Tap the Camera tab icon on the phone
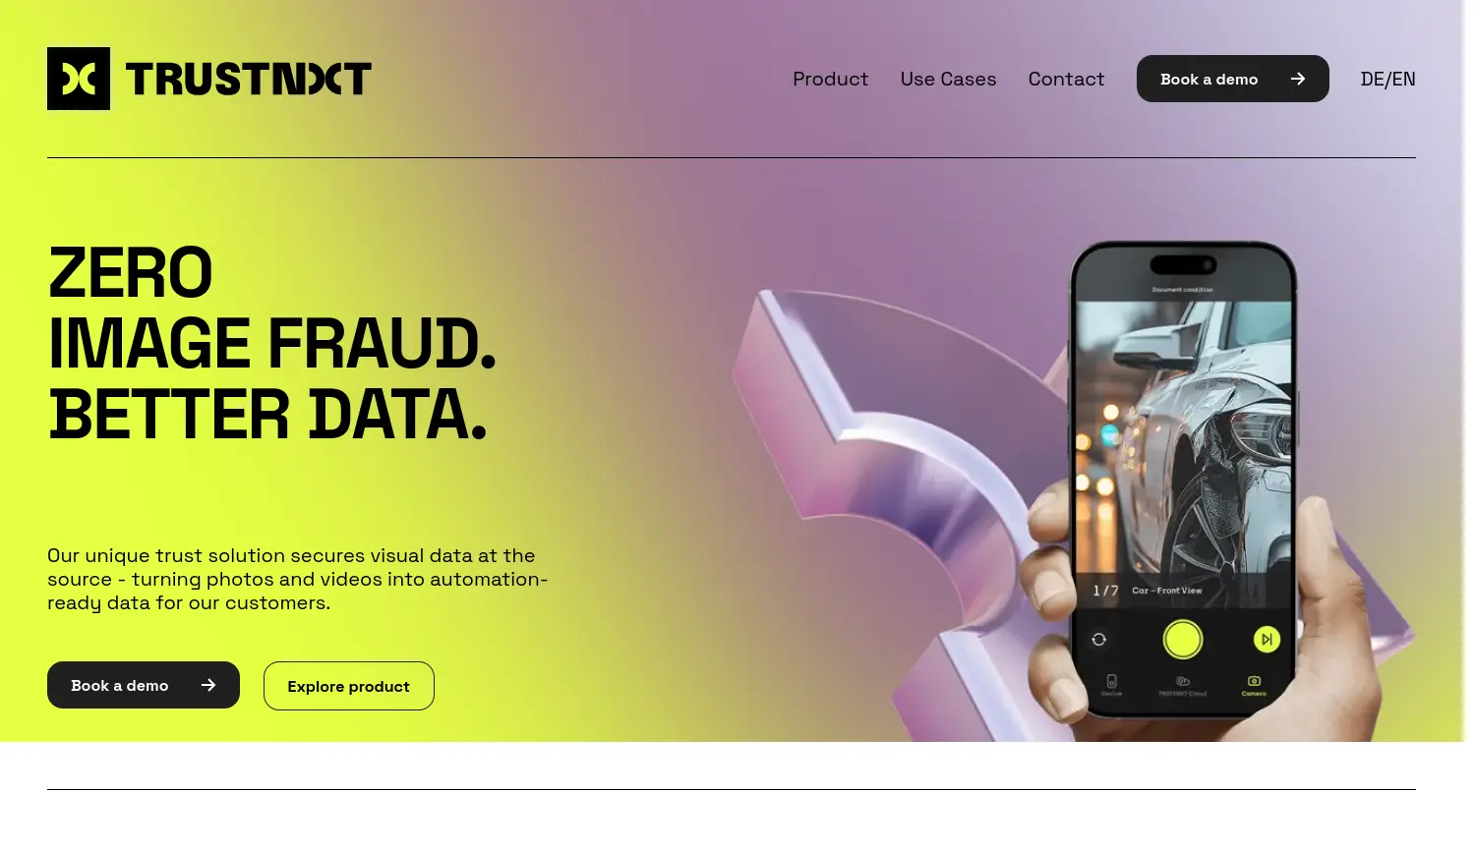Screen dimensions: 1475x851 point(1254,680)
